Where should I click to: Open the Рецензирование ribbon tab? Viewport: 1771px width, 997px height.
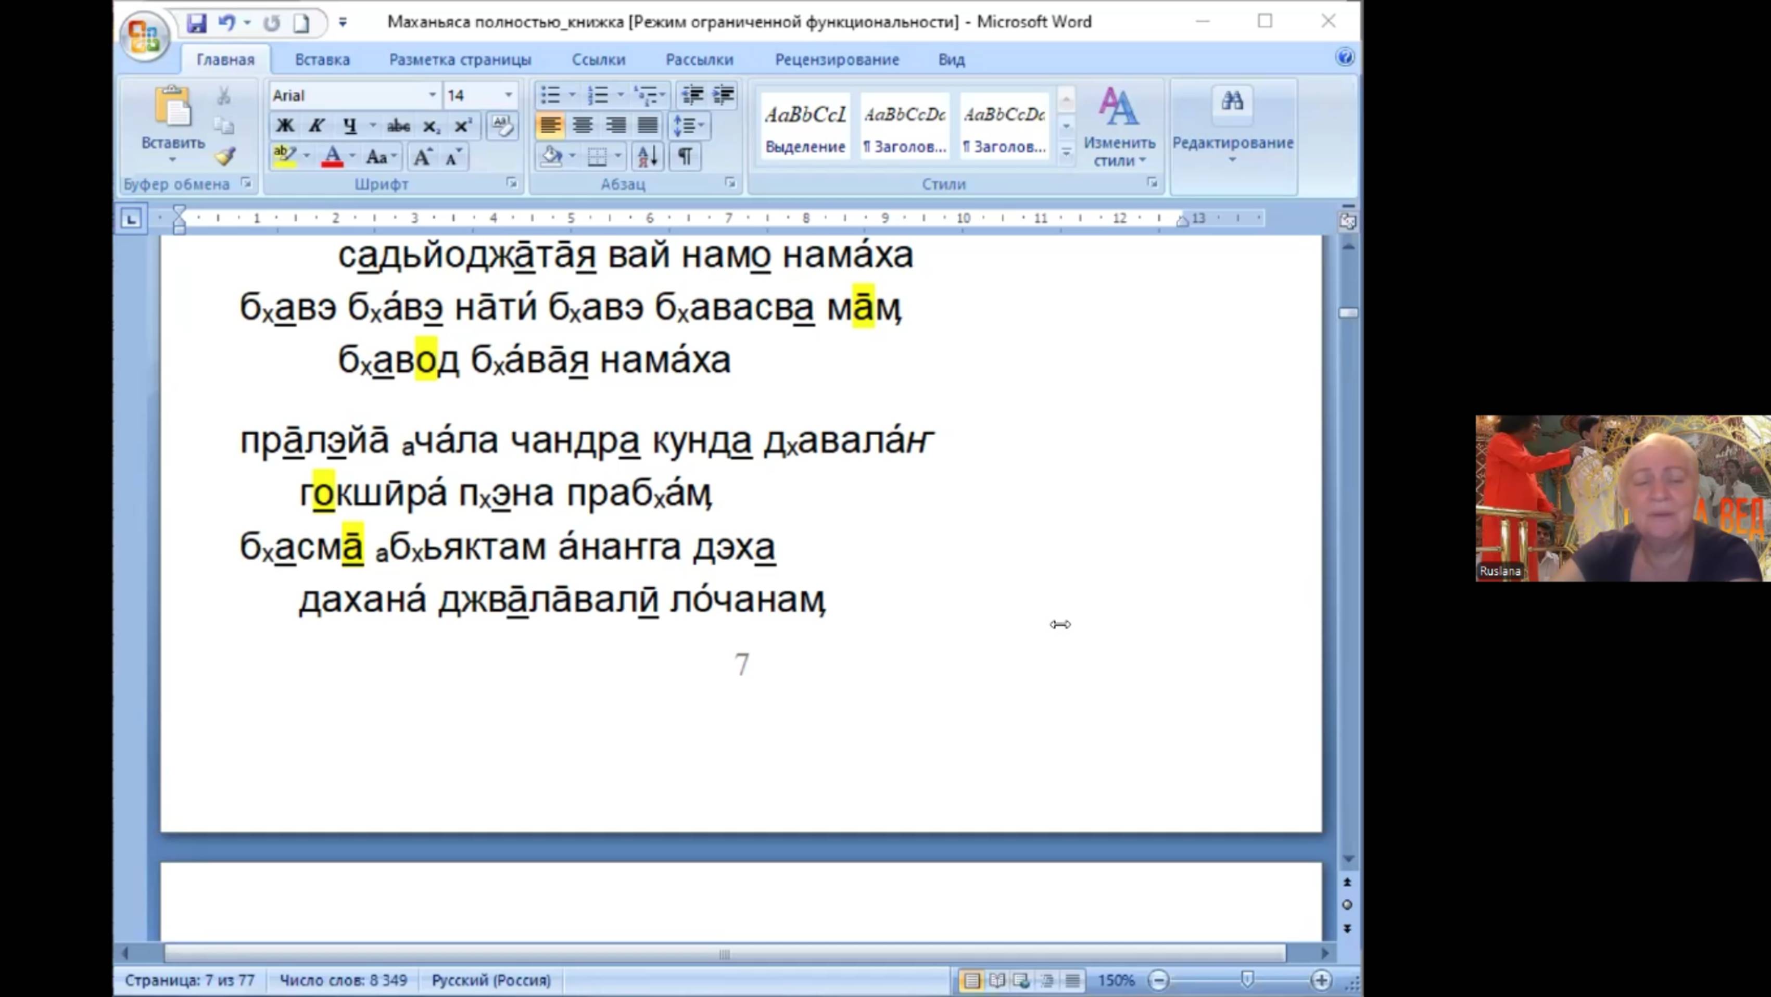click(837, 60)
